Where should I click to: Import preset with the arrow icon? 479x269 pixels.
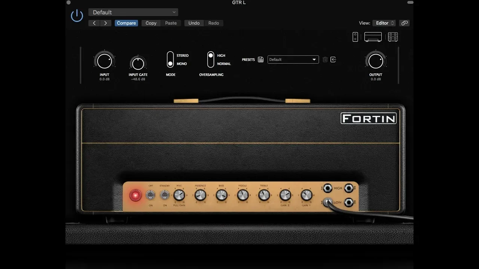tap(333, 59)
